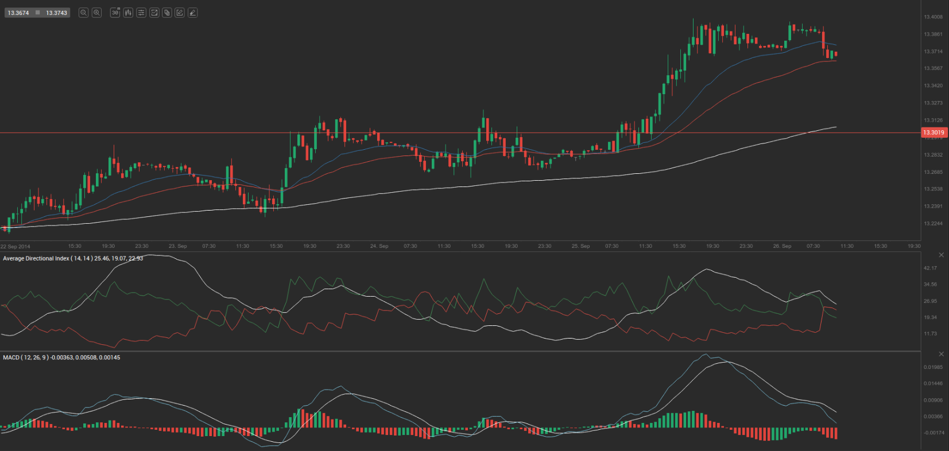Click the zoom out magnifier icon
The height and width of the screenshot is (451, 949).
pyautogui.click(x=83, y=13)
